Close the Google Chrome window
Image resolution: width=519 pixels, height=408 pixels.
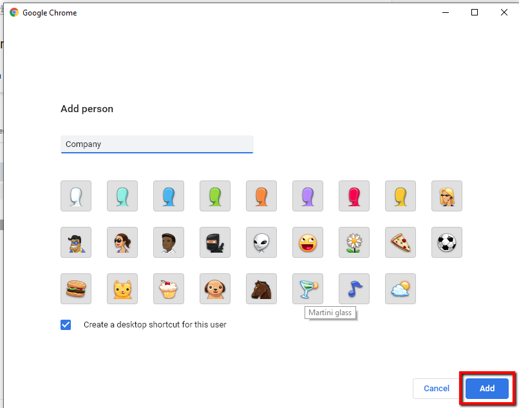click(x=504, y=13)
